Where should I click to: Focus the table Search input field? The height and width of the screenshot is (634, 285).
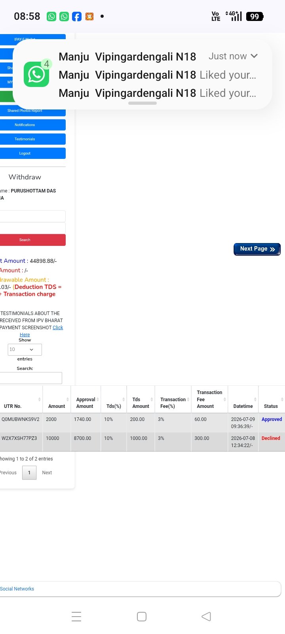[x=31, y=378]
